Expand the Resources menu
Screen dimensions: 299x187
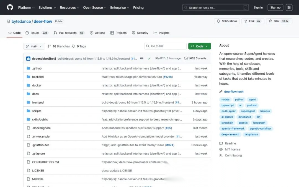tap(69, 8)
